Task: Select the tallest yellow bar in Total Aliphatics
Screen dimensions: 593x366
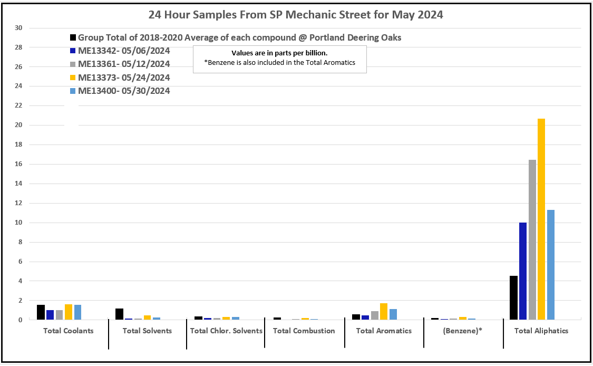Action: pos(541,219)
